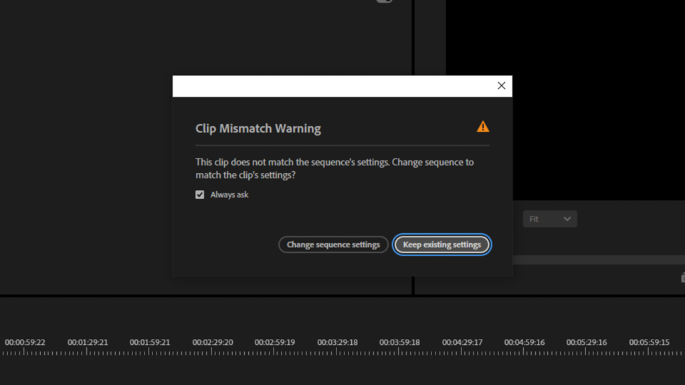Click Change sequence settings button
This screenshot has height=385, width=685.
point(333,245)
